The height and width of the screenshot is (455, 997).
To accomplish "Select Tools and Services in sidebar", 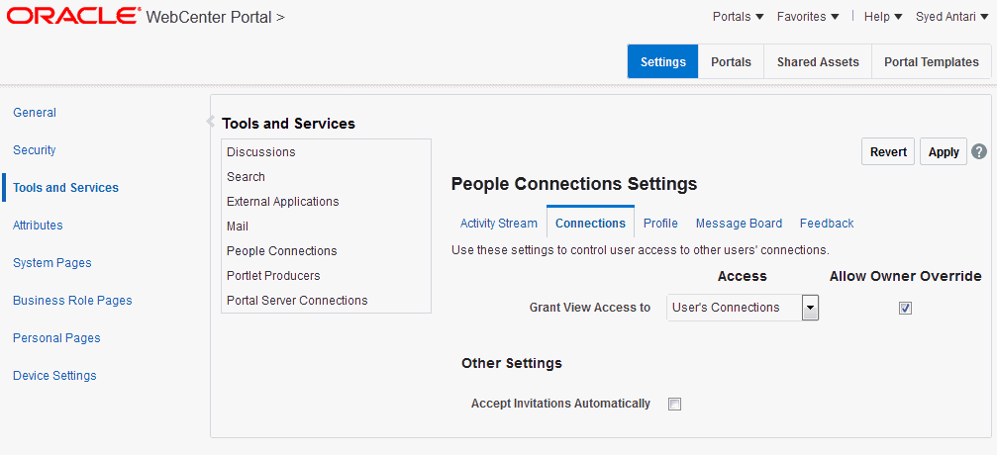I will pos(65,188).
